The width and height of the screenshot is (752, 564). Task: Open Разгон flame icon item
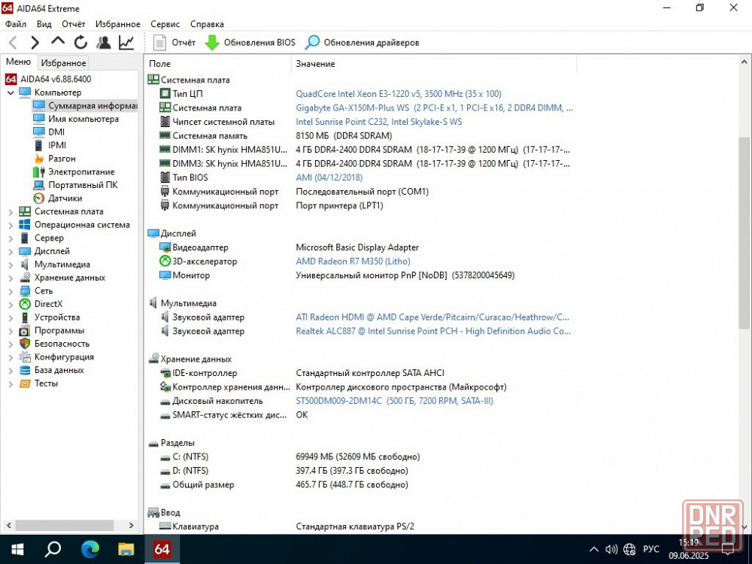tap(54, 158)
